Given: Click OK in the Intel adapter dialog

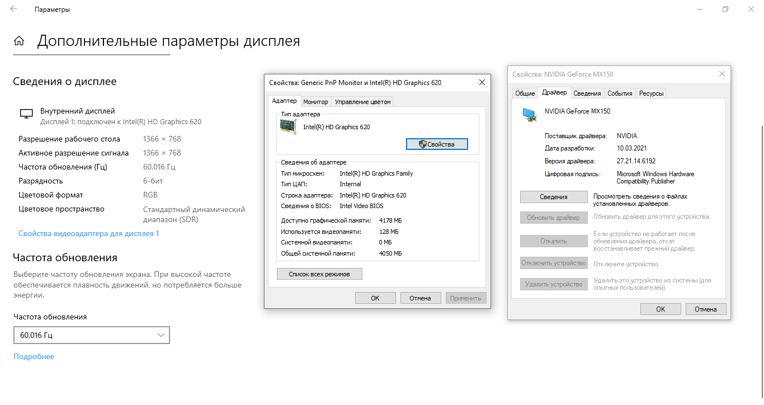Looking at the screenshot, I should tap(375, 298).
